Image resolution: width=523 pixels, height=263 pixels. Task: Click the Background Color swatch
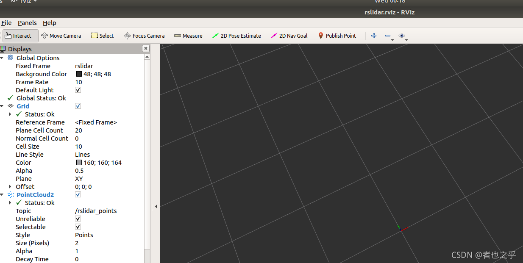point(79,74)
